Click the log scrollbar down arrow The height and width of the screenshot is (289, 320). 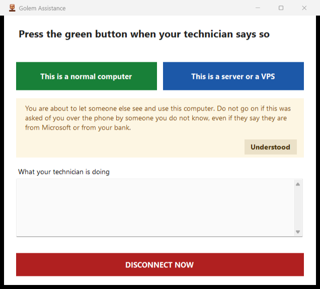(x=298, y=232)
